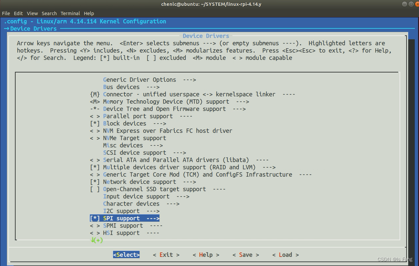Expand Block devices ---> arrow
This screenshot has height=266, width=419.
(x=160, y=124)
